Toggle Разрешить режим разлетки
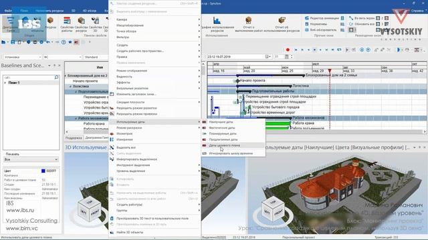The height and width of the screenshot is (240, 428). (136, 108)
